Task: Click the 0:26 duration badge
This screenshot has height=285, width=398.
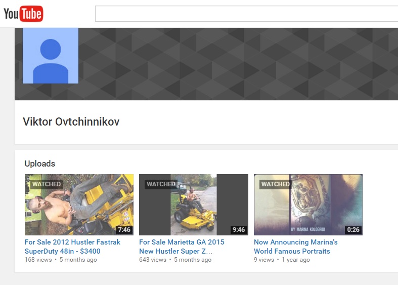Action: click(353, 230)
